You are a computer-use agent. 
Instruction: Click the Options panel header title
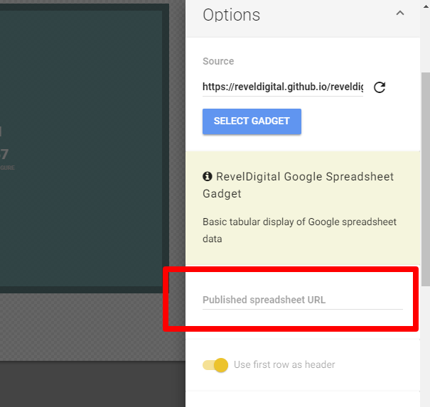(232, 14)
